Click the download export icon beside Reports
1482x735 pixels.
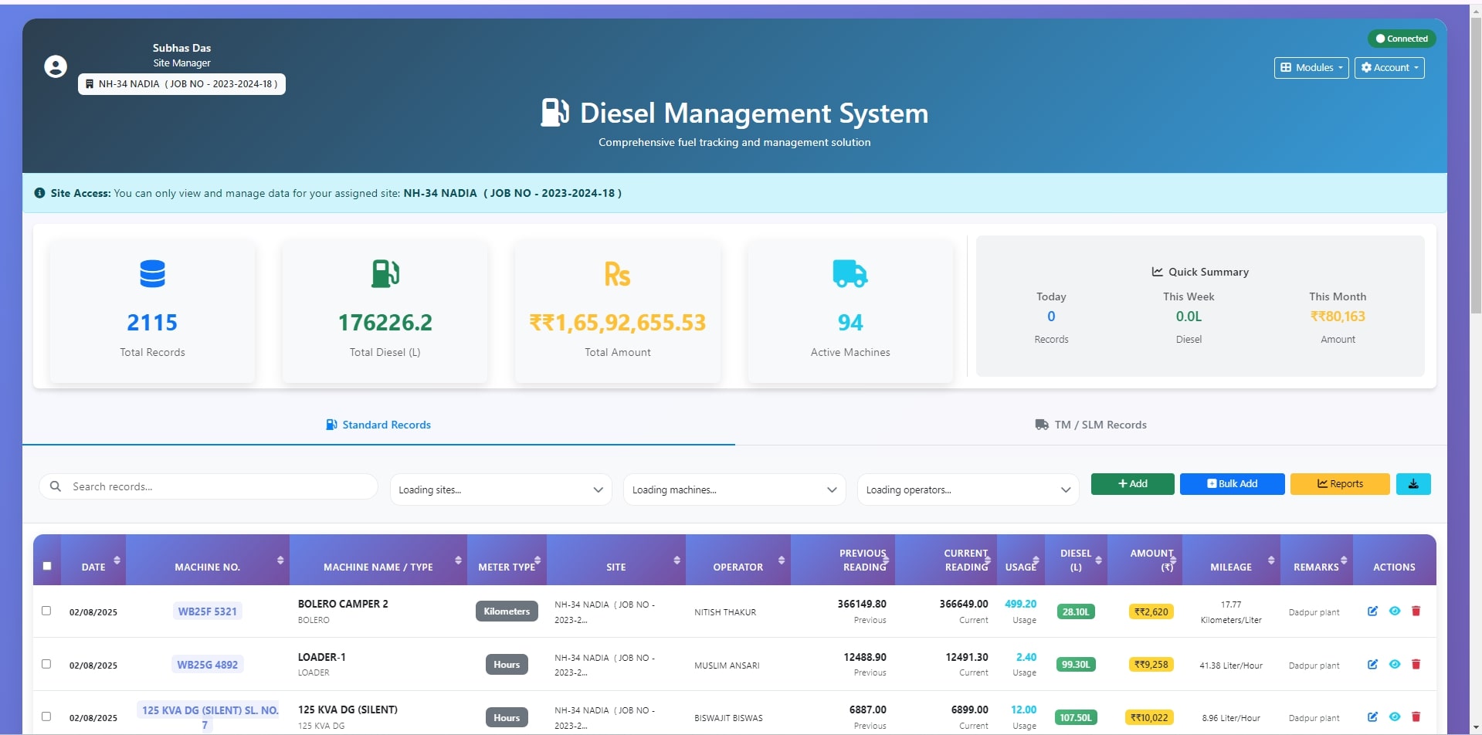click(x=1413, y=484)
